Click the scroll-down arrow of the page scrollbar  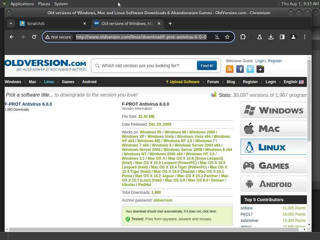coord(309,225)
